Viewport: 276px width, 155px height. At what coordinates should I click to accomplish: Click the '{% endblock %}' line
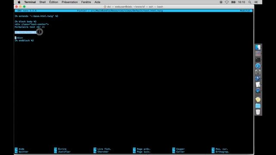(24, 40)
